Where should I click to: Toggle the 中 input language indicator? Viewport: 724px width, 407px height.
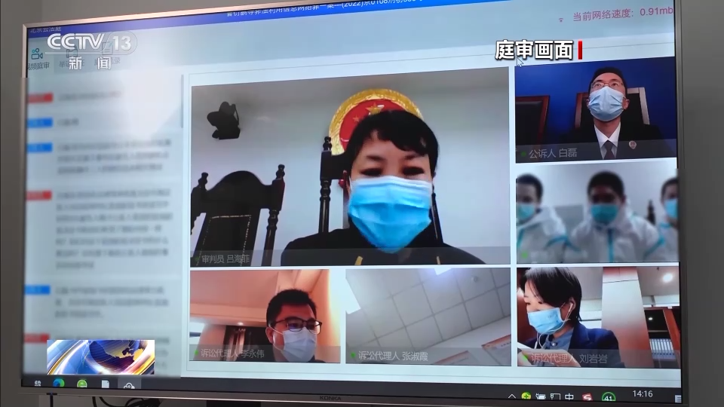point(569,396)
